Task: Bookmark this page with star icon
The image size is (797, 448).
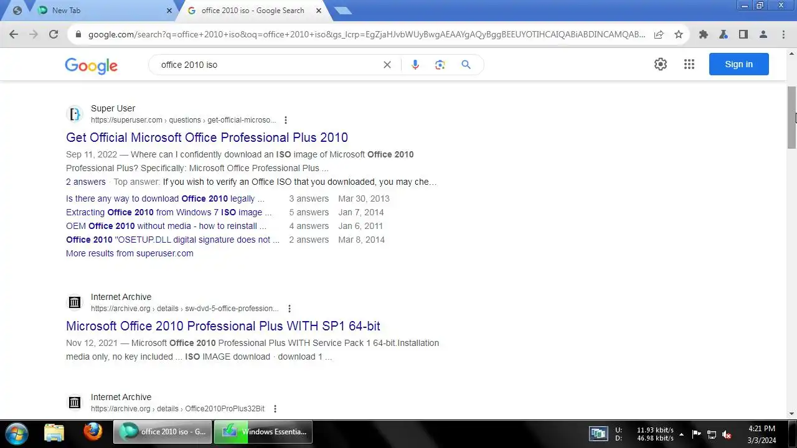Action: pyautogui.click(x=679, y=34)
